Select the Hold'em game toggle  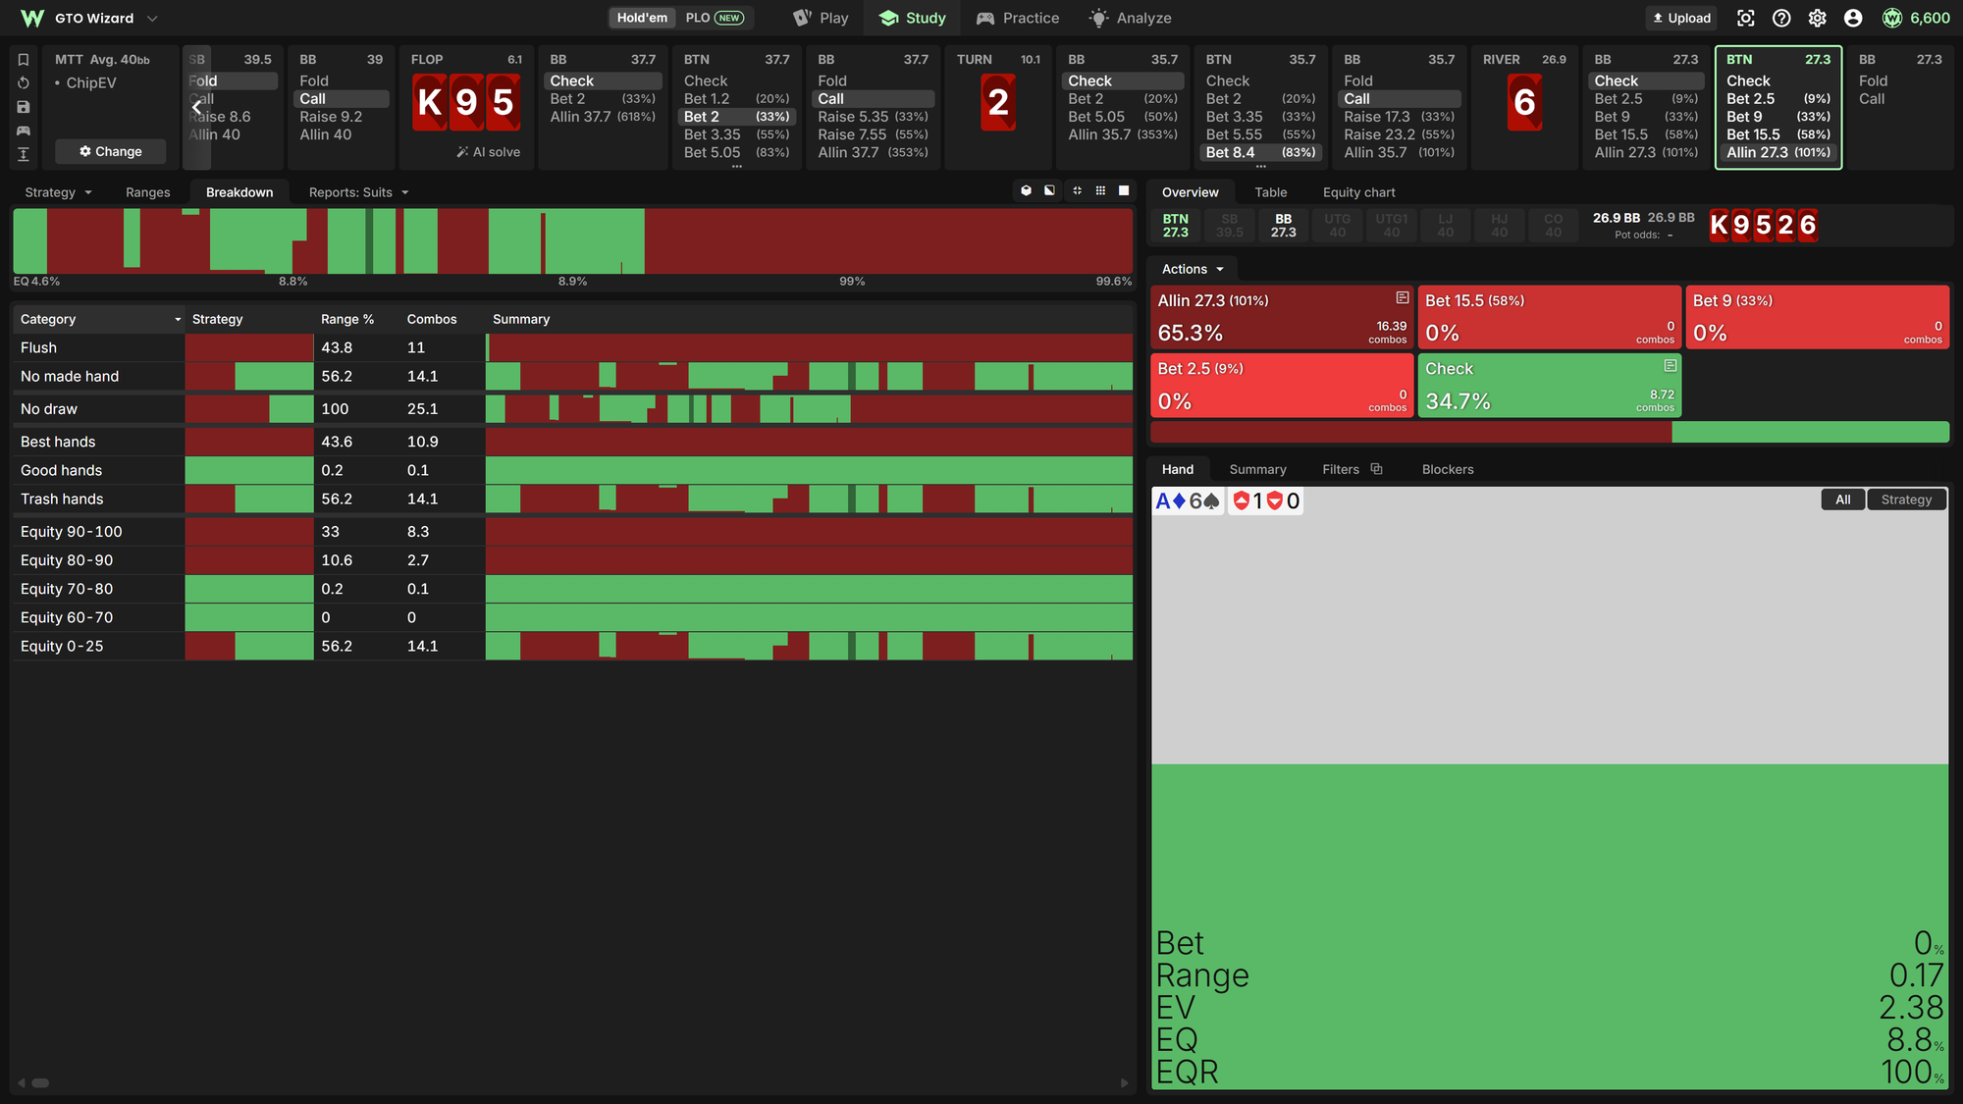(642, 18)
